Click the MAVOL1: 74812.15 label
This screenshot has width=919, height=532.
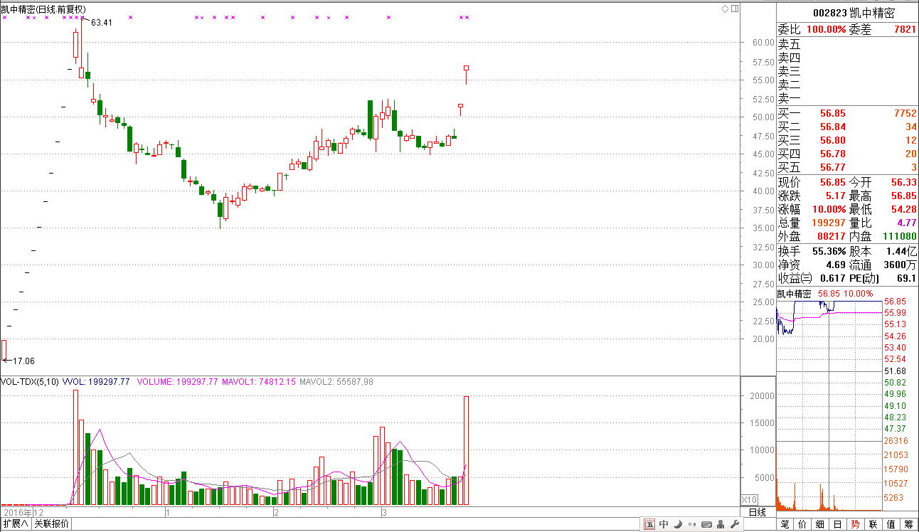tap(259, 382)
